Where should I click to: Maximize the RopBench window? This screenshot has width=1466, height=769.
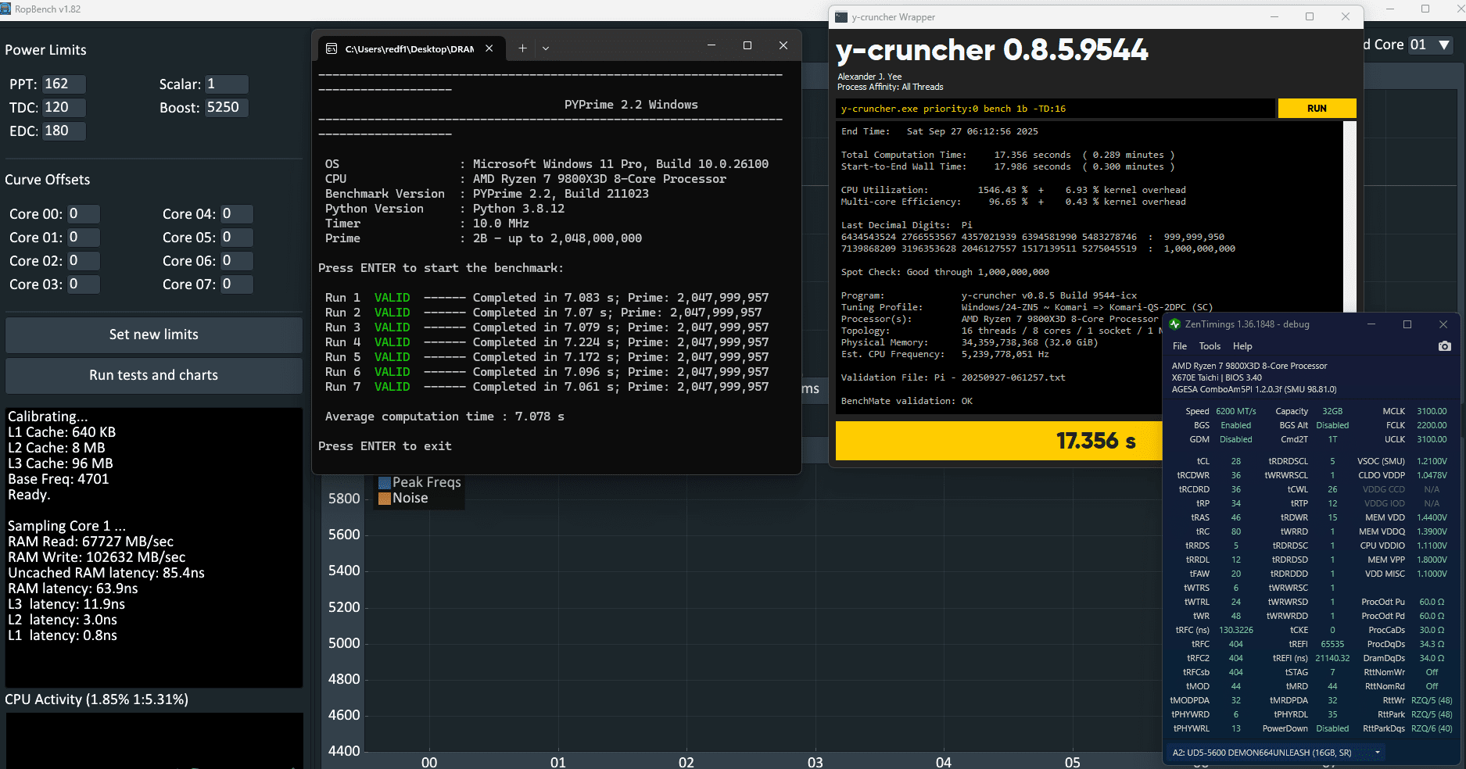tap(1425, 9)
